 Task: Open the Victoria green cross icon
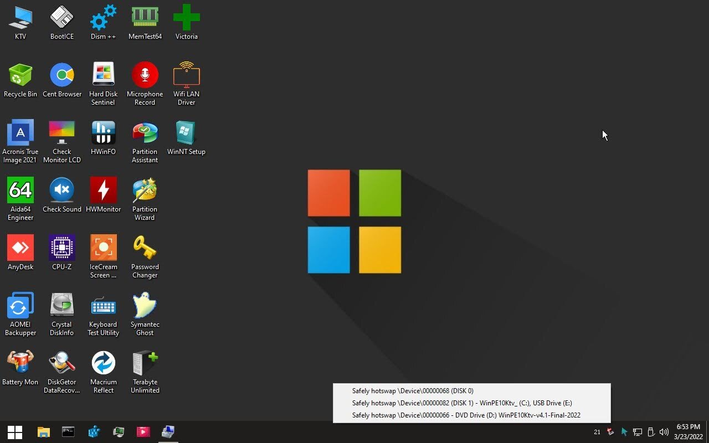187,22
